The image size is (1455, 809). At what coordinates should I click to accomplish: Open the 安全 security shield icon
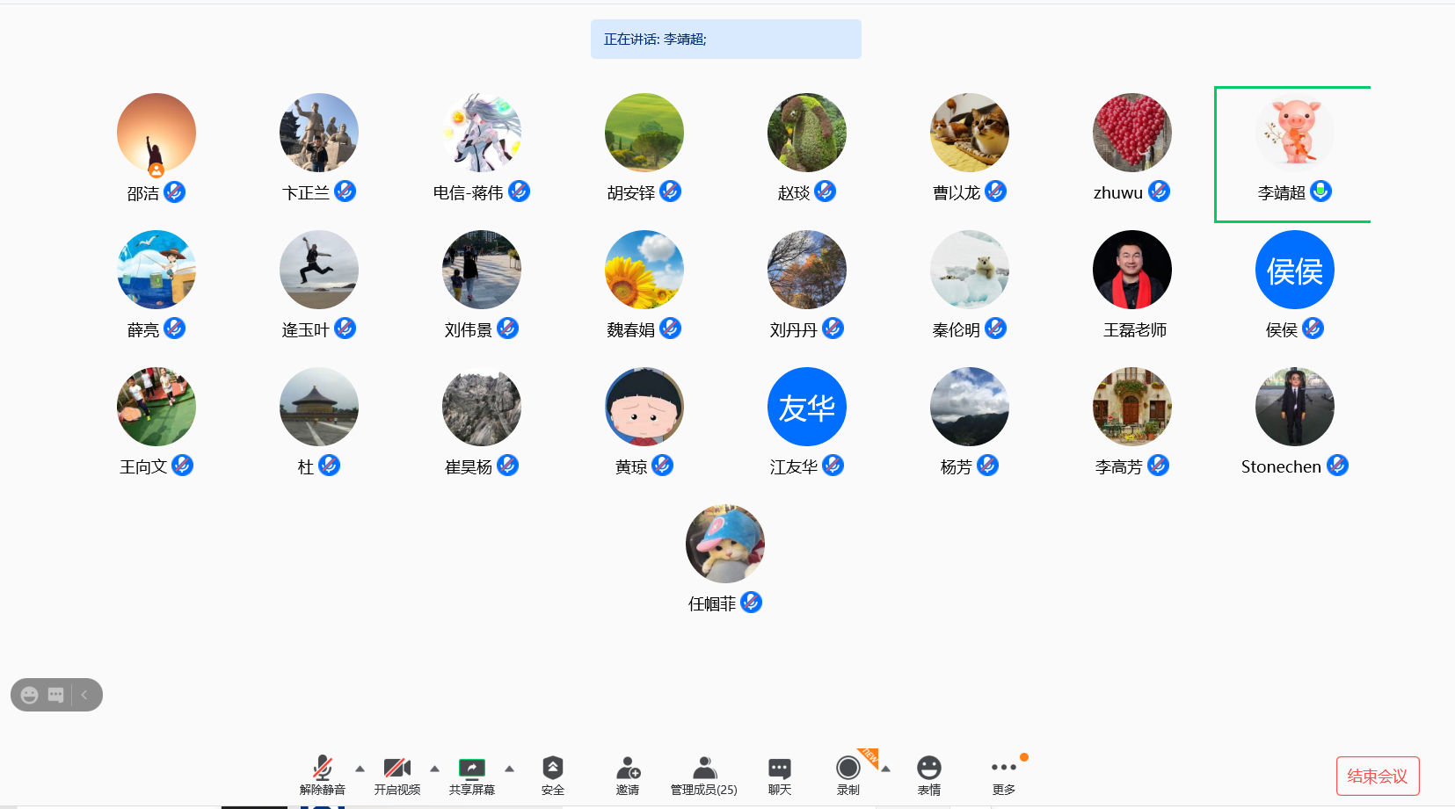click(552, 769)
